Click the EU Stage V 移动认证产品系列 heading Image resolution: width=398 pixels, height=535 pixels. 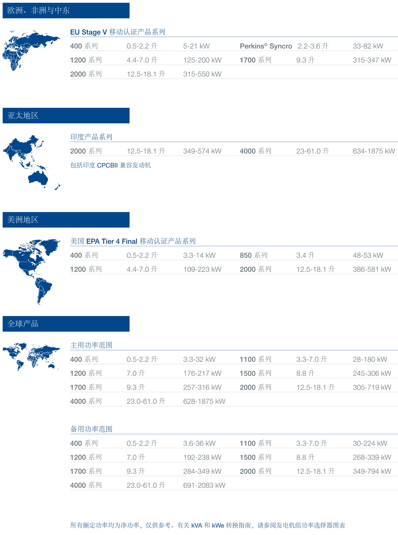pos(117,32)
